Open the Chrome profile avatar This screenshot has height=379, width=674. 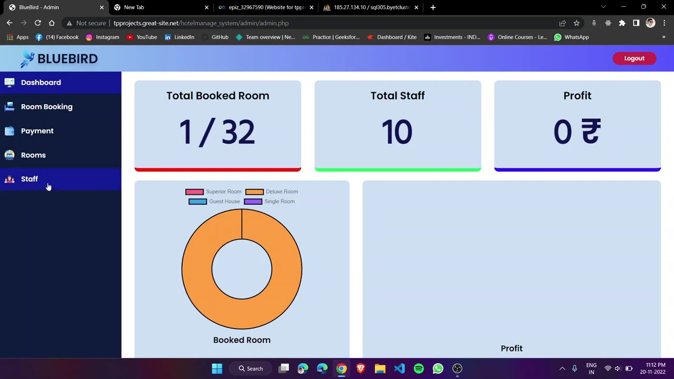click(650, 23)
